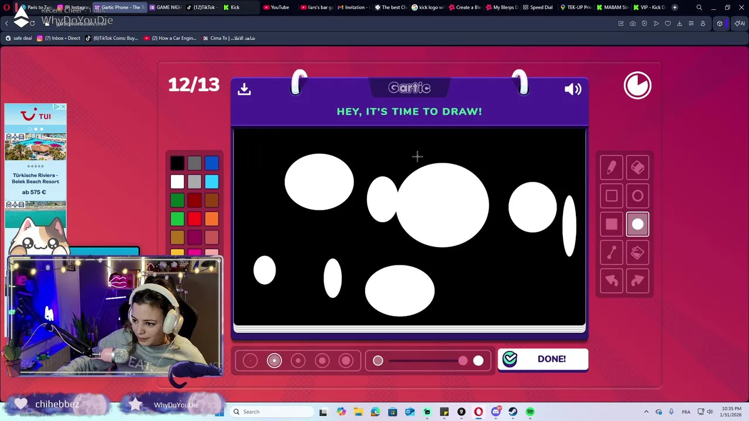
Task: Adjust the opacity slider handle
Action: coord(463,361)
